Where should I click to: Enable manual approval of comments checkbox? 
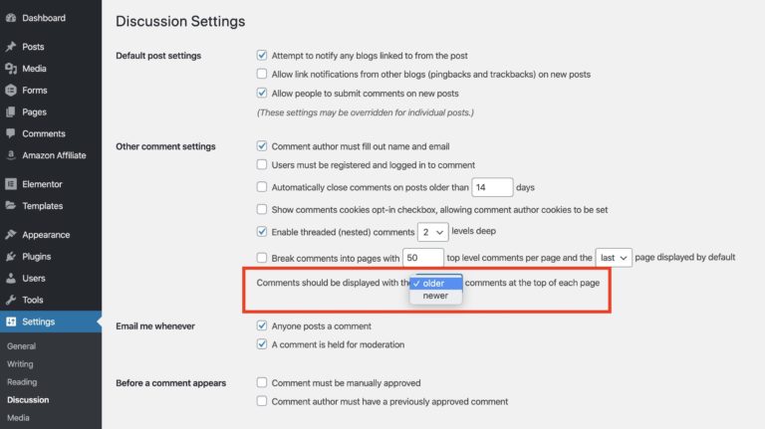262,383
